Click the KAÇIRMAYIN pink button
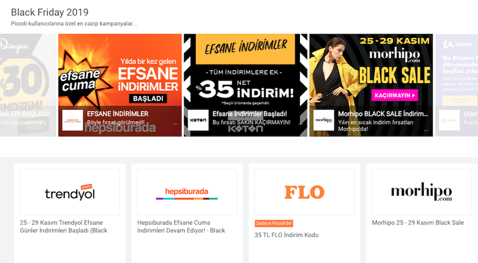The width and height of the screenshot is (478, 263). (x=395, y=95)
